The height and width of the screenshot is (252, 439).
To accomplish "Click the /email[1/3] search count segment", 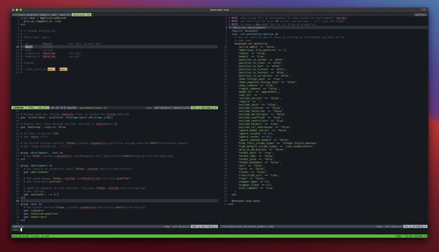I will click(181, 108).
